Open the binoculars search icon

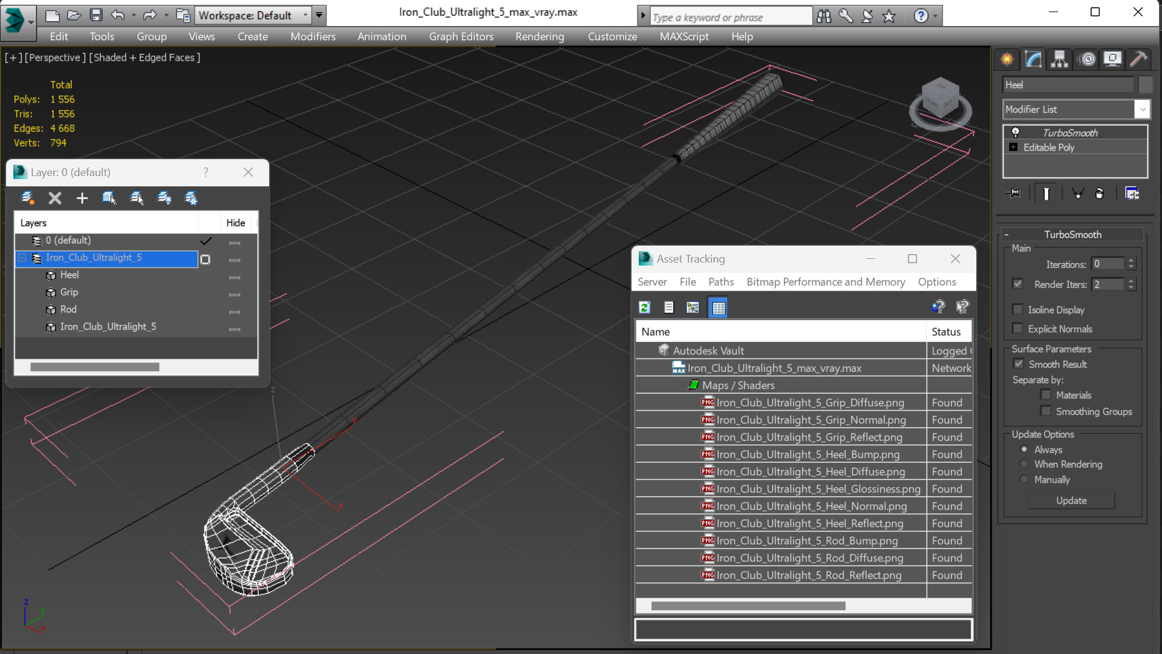pyautogui.click(x=824, y=16)
